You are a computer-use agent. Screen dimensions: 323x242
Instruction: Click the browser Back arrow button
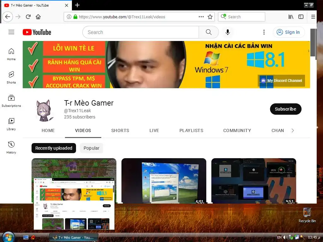[8, 17]
